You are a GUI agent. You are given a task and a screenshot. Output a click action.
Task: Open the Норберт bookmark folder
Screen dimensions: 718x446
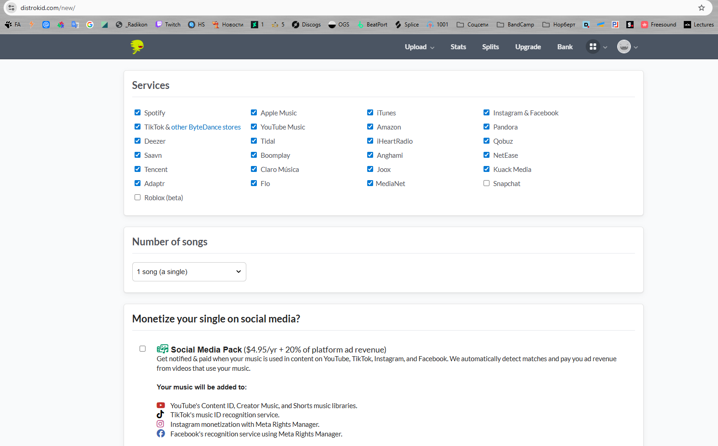pyautogui.click(x=559, y=25)
